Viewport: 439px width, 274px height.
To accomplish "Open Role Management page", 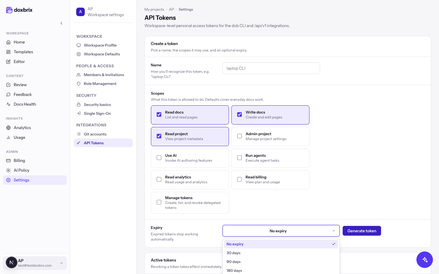I will [103, 83].
